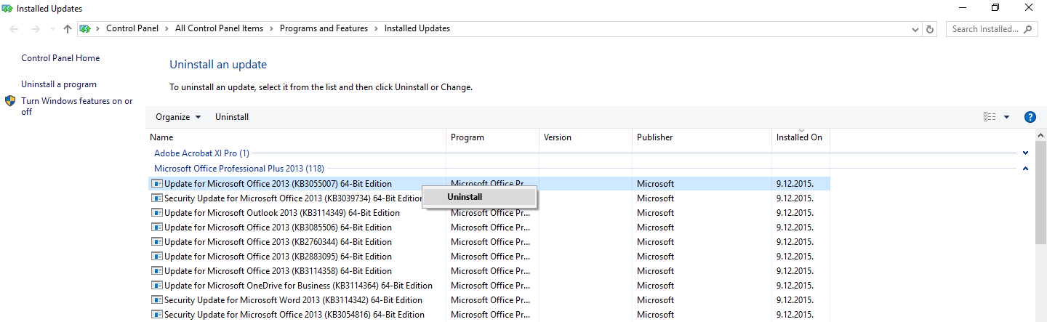This screenshot has height=322, width=1047.
Task: Sort by the Program column header
Action: [x=492, y=137]
